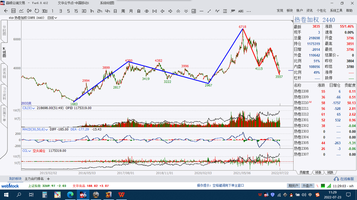This screenshot has width=357, height=200.
Task: Click the 期货户 account button
Action: (x=293, y=186)
